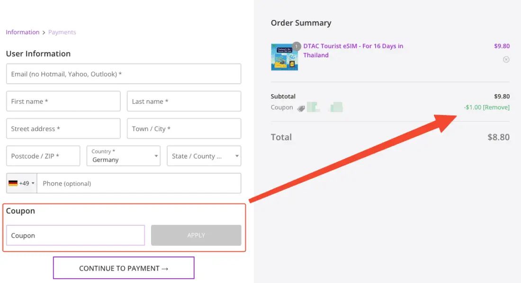Click into the Last name field
The height and width of the screenshot is (283, 521).
184,101
